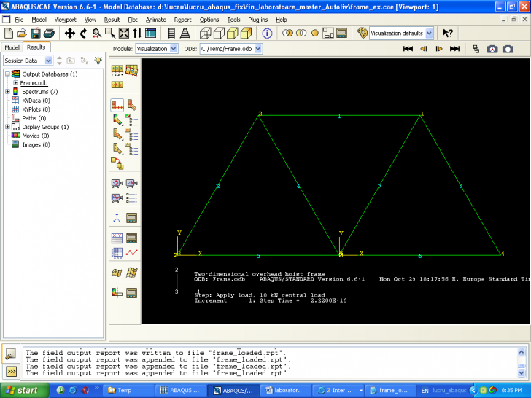Viewport: 531px width, 398px height.
Task: Click the Auto-Fit View icon
Action: click(123, 34)
